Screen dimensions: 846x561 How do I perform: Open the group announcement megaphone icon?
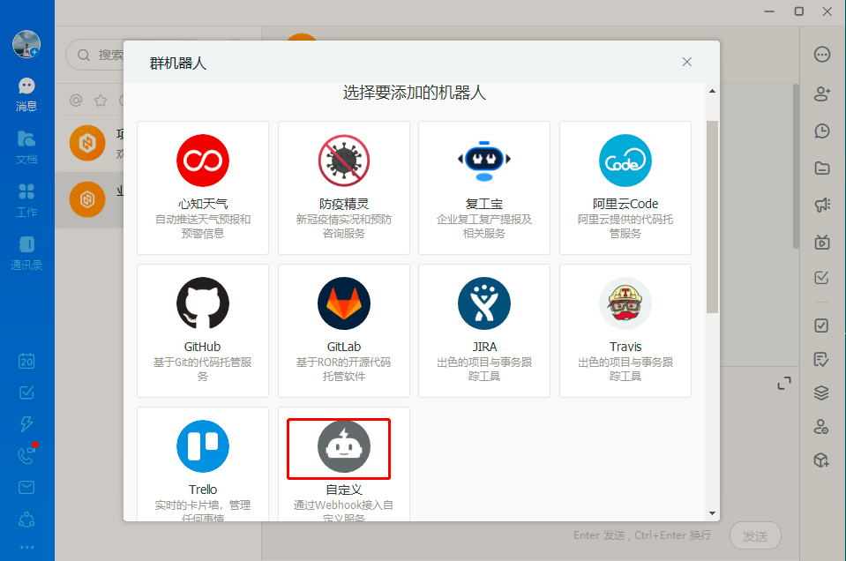(x=821, y=205)
